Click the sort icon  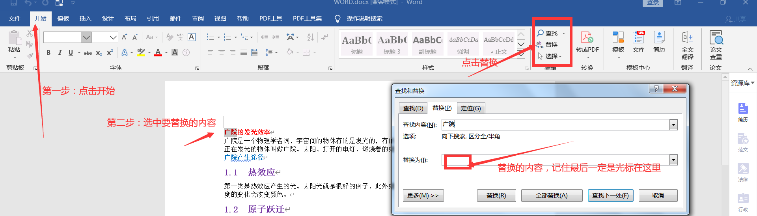tap(311, 37)
